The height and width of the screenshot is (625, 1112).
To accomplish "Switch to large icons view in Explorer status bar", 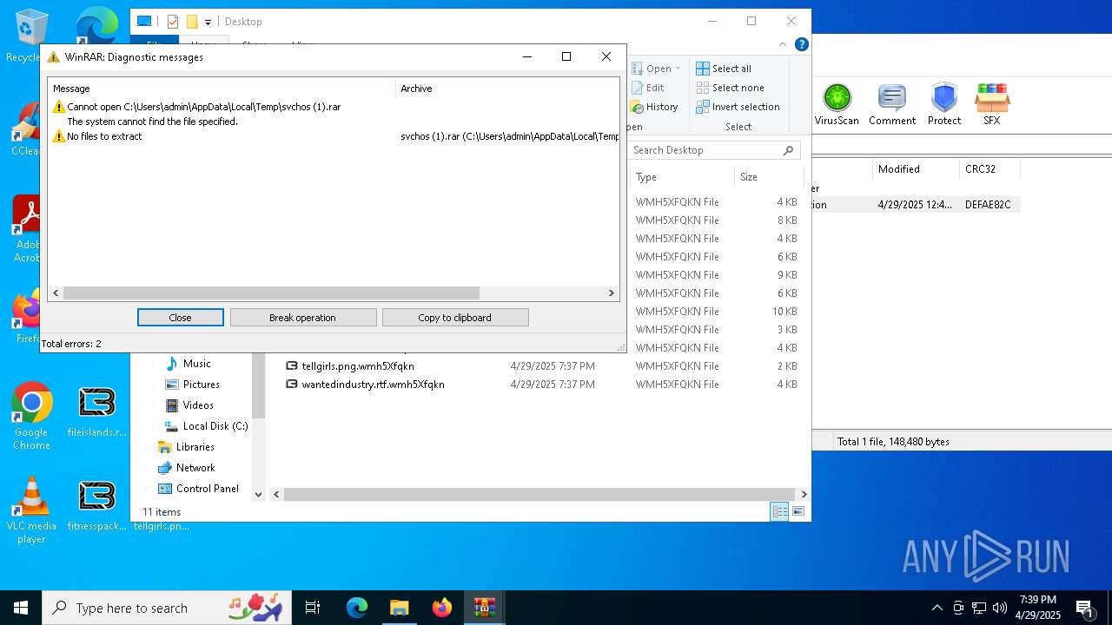I will coord(798,512).
